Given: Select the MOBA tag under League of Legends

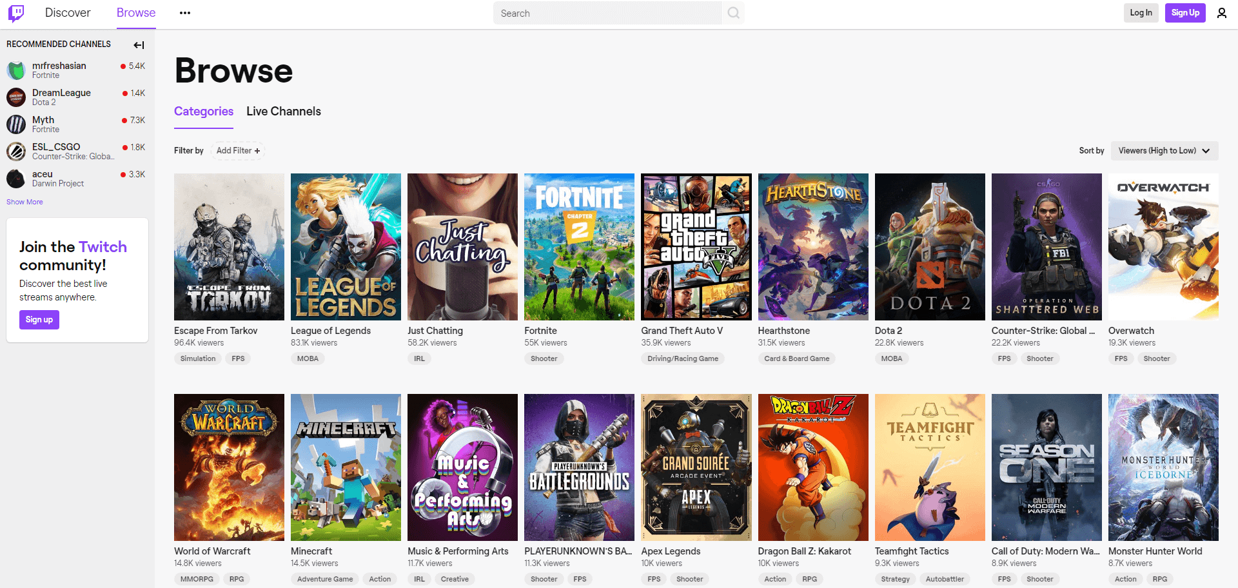Looking at the screenshot, I should pyautogui.click(x=308, y=358).
